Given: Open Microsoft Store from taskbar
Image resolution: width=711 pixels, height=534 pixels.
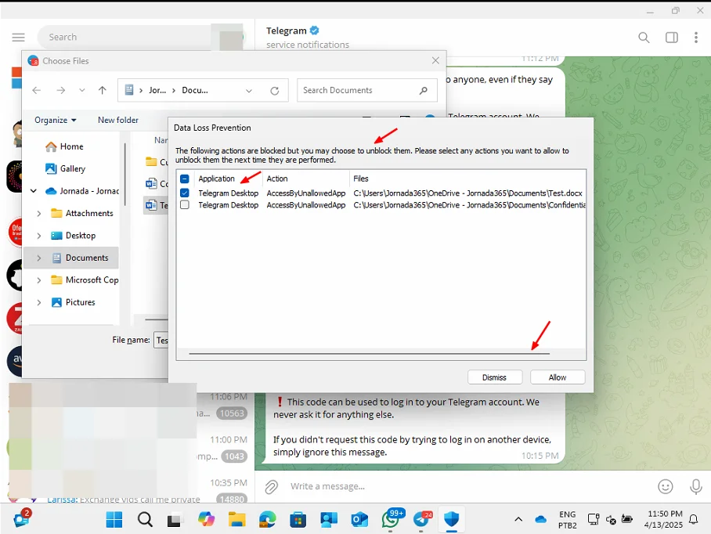Looking at the screenshot, I should click(298, 519).
